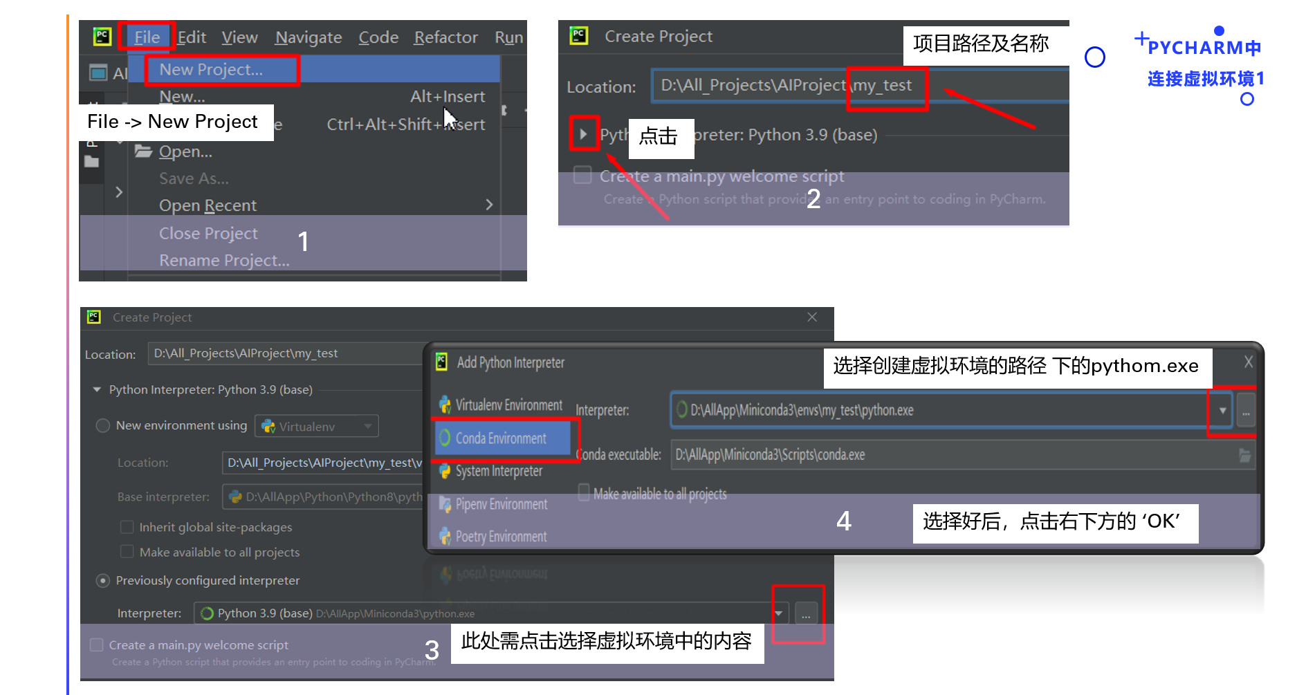Click the ... button beside conda interpreter path
1306x695 pixels.
click(1246, 411)
